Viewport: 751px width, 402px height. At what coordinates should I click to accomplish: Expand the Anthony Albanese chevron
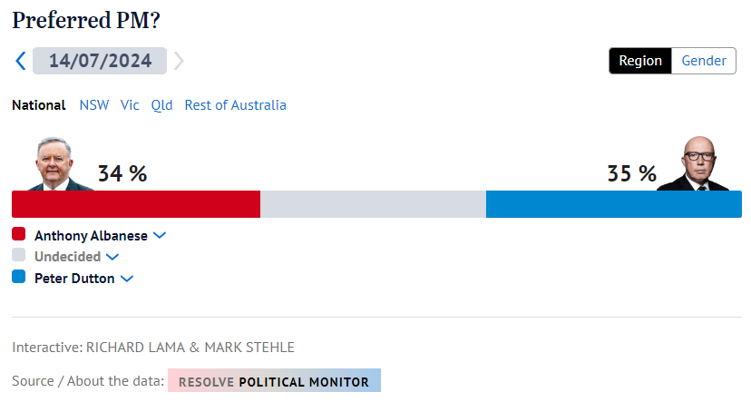point(160,235)
